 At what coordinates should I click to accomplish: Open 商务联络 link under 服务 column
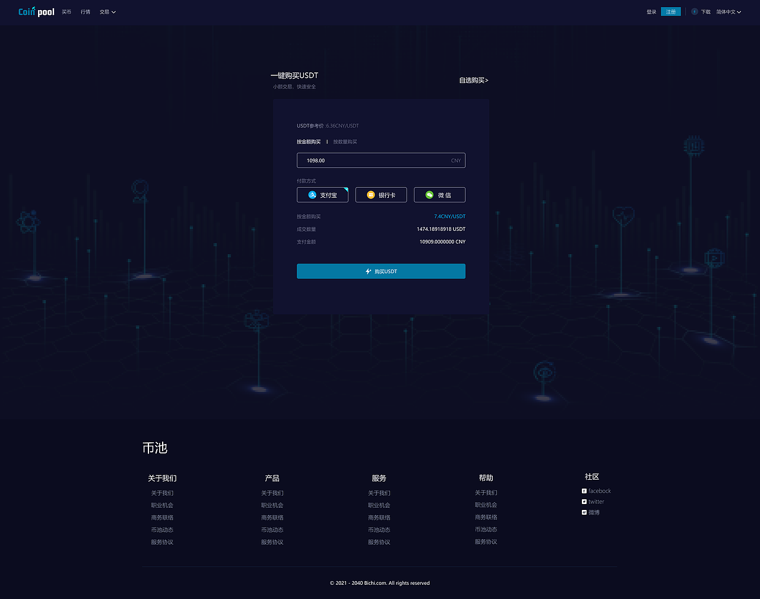coord(379,518)
